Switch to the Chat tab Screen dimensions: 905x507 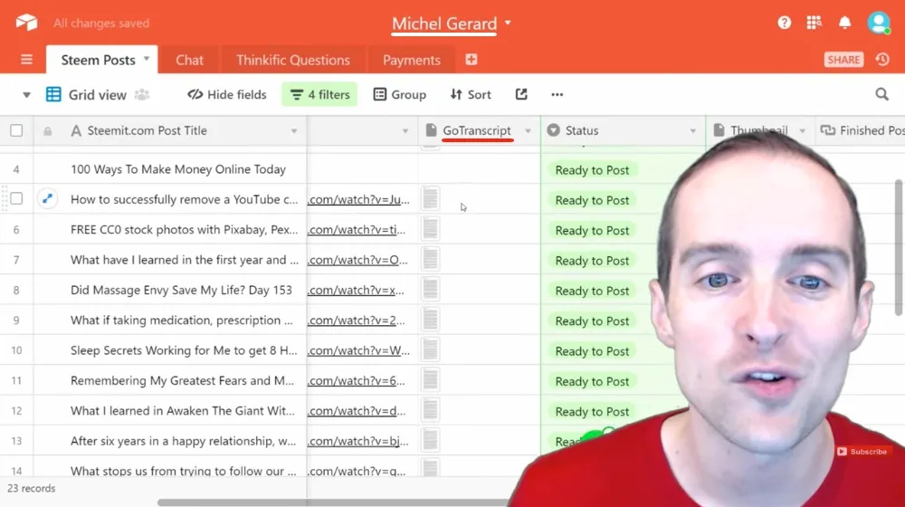click(189, 60)
